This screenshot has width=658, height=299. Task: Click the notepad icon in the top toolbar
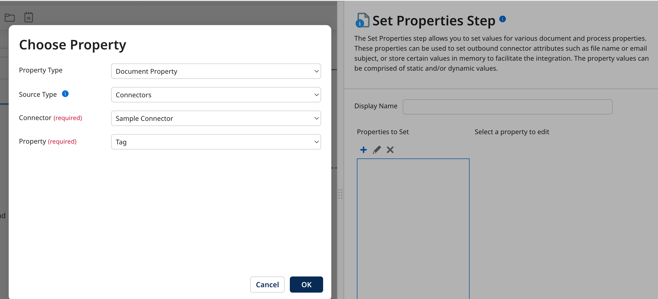[28, 17]
